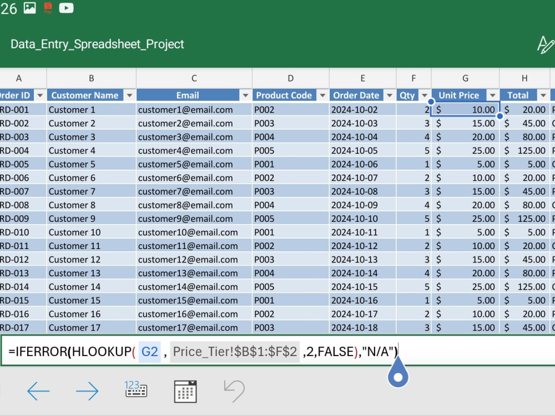Select column G header
The width and height of the screenshot is (555, 416).
pyautogui.click(x=466, y=78)
